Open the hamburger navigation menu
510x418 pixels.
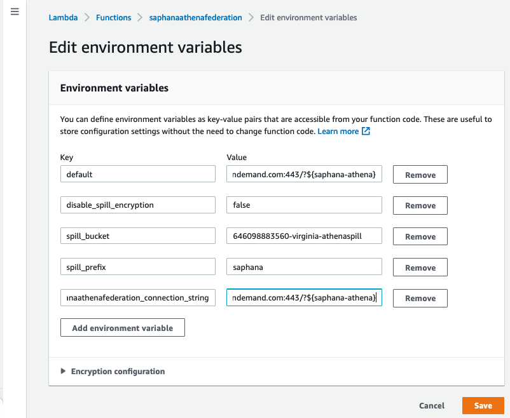15,11
